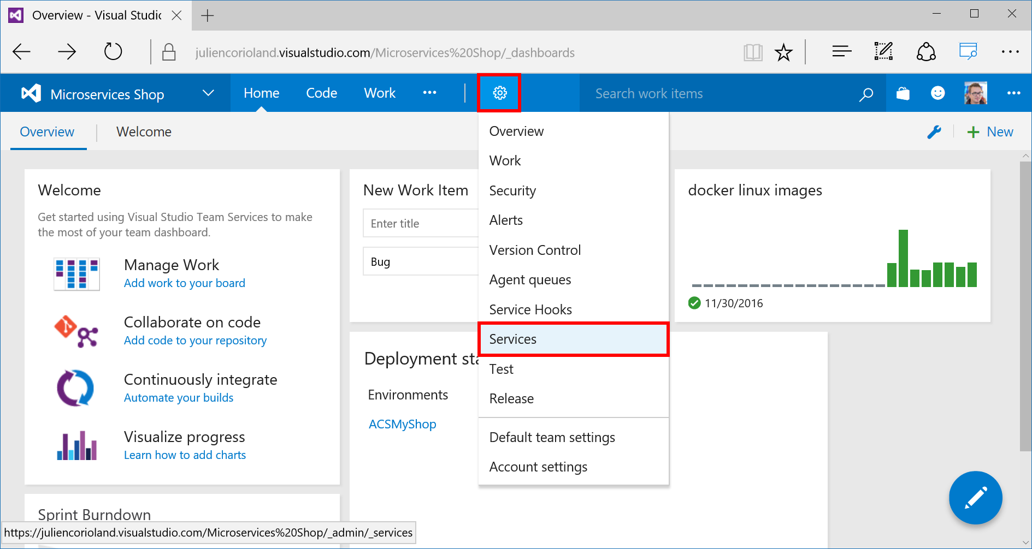Choose Security in the settings menu
Screen dimensions: 1032x549
574,190
